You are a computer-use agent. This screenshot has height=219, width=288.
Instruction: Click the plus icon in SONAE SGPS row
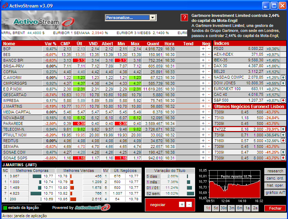(x=203, y=158)
